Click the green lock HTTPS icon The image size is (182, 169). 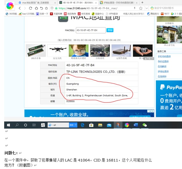[x=56, y=8]
